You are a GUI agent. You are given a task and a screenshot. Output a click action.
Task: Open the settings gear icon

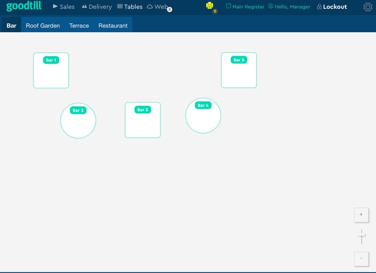[368, 7]
